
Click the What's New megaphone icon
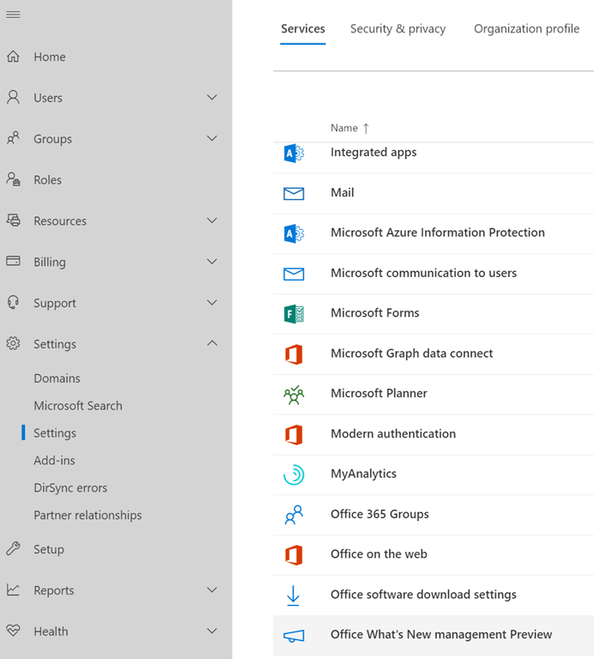point(294,635)
